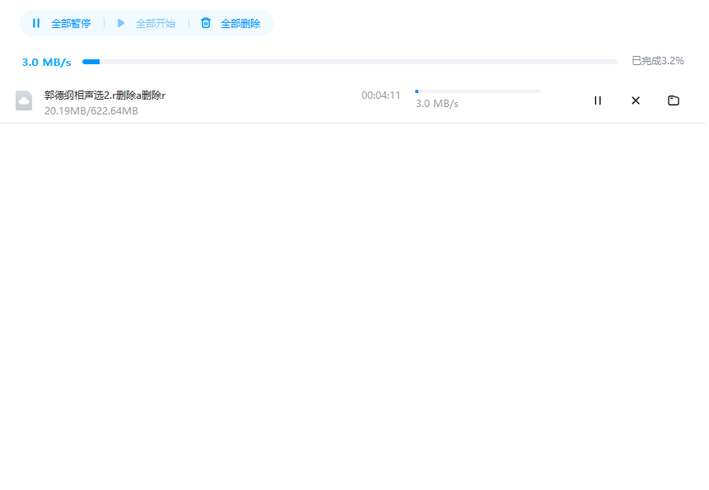Click the 20.19MB/622.64MB size text

[91, 111]
